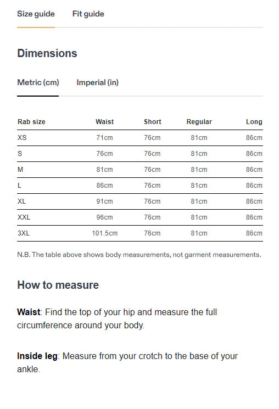The height and width of the screenshot is (409, 279).
Task: Click the Short column header
Action: (153, 122)
